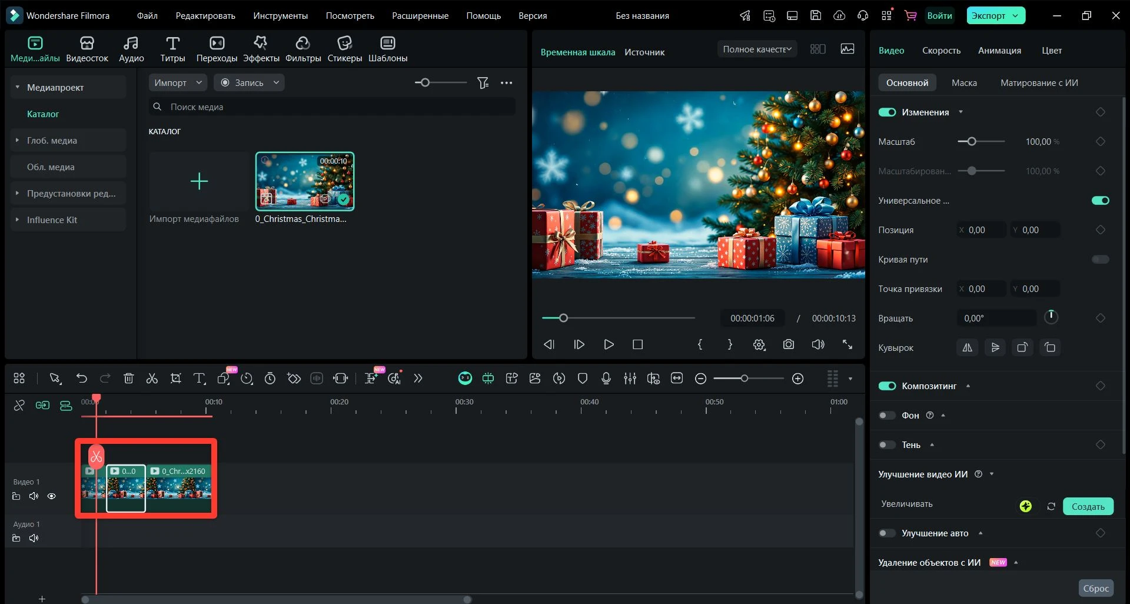
Task: Expand the Influence Kit tree item
Action: pyautogui.click(x=17, y=220)
